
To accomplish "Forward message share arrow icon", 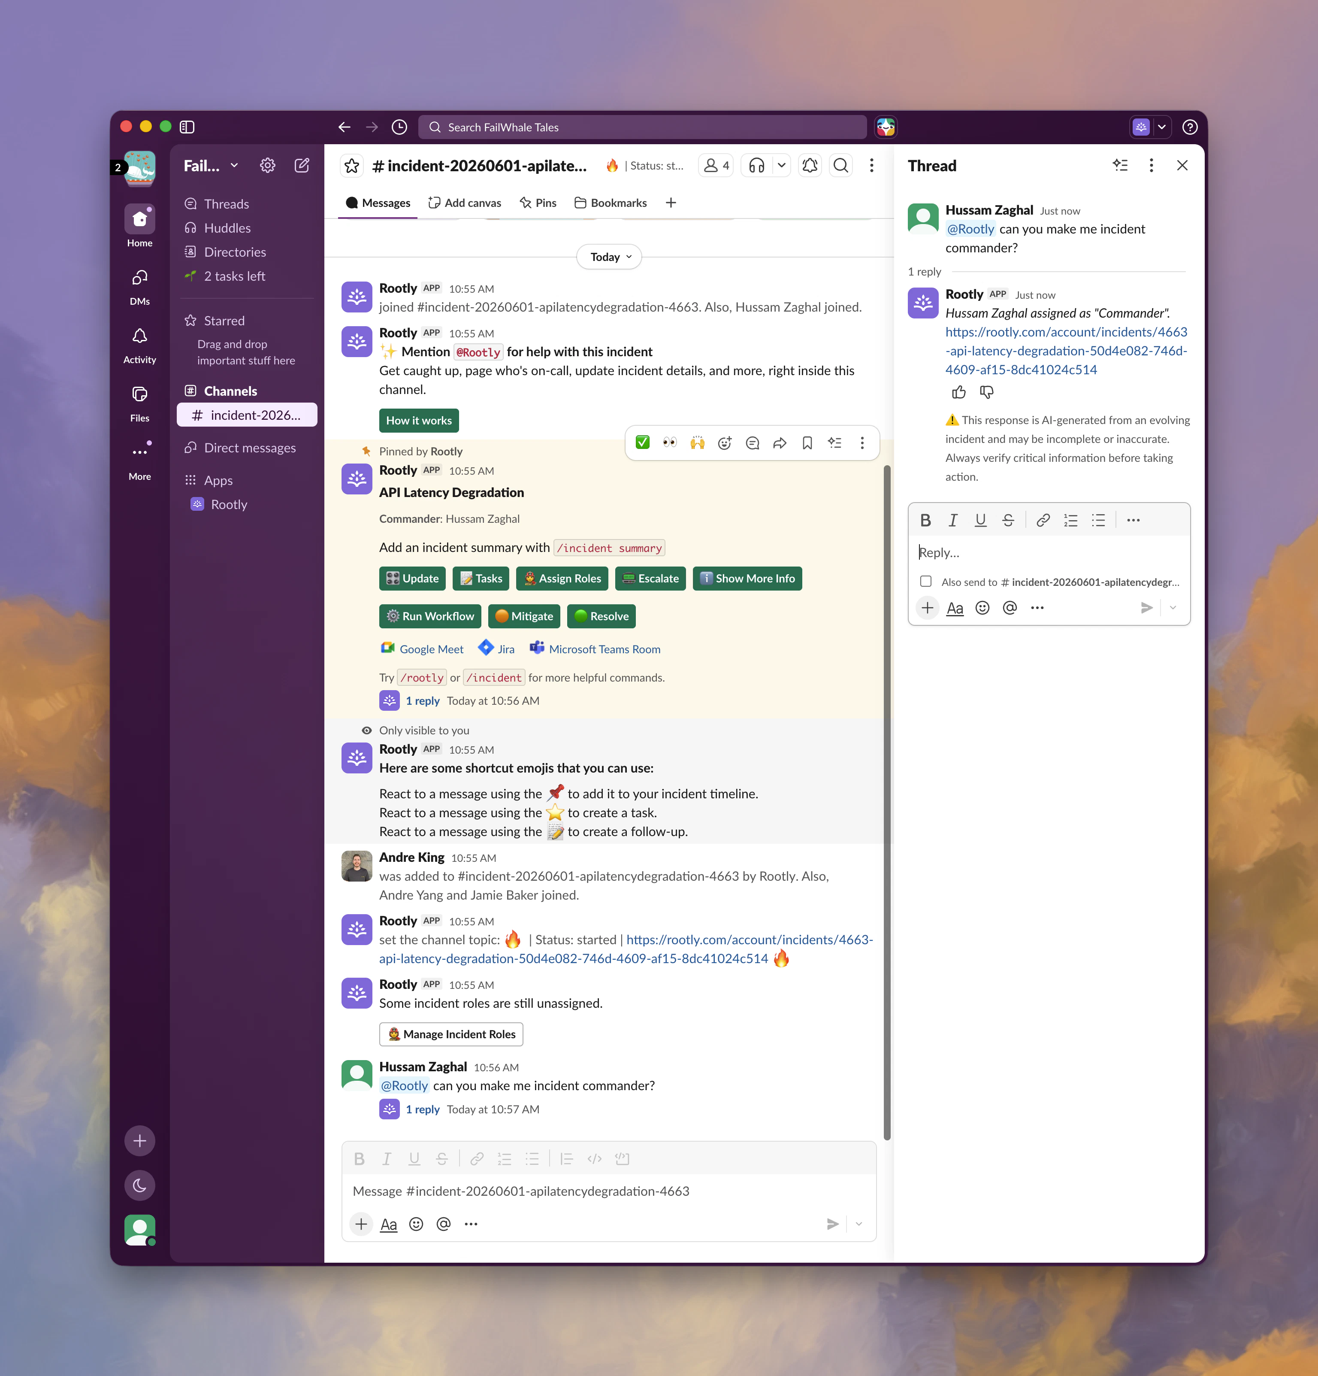I will tap(780, 442).
